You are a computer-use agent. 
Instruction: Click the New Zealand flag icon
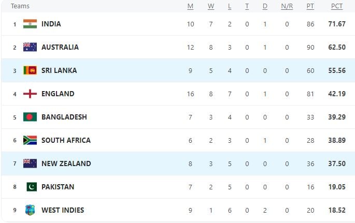(x=30, y=163)
